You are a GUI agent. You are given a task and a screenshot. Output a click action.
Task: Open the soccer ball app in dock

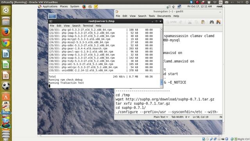[x=6, y=86]
